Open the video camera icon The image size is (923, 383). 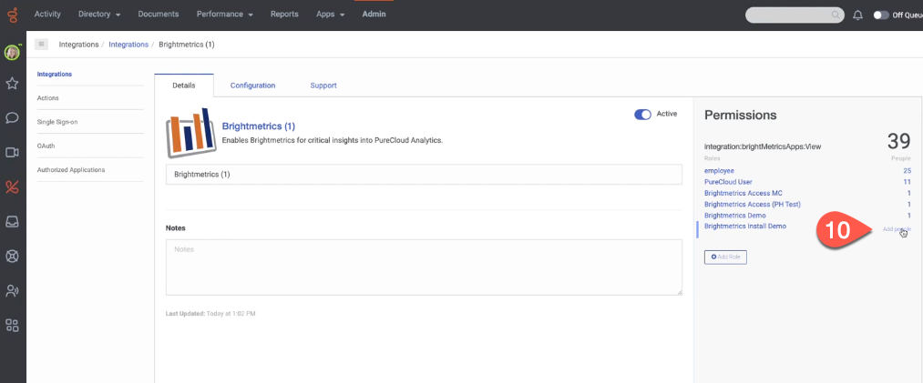(x=13, y=153)
